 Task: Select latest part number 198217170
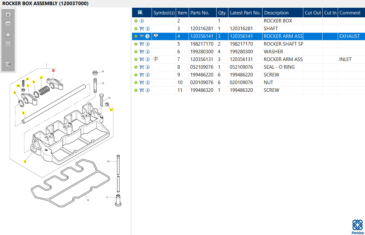click(x=241, y=44)
